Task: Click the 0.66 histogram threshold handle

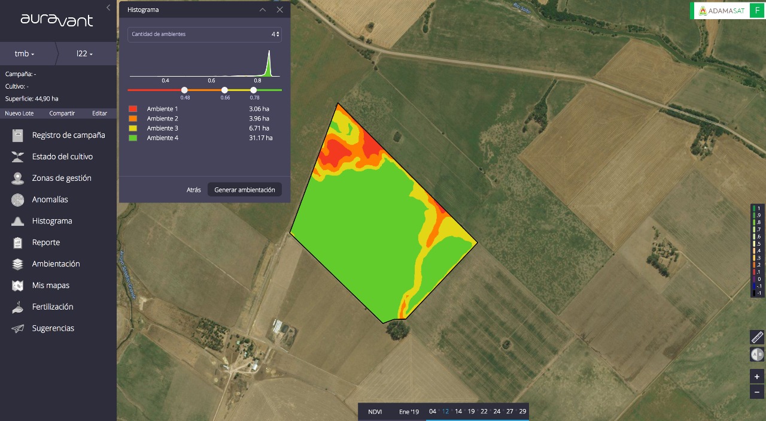Action: click(225, 90)
